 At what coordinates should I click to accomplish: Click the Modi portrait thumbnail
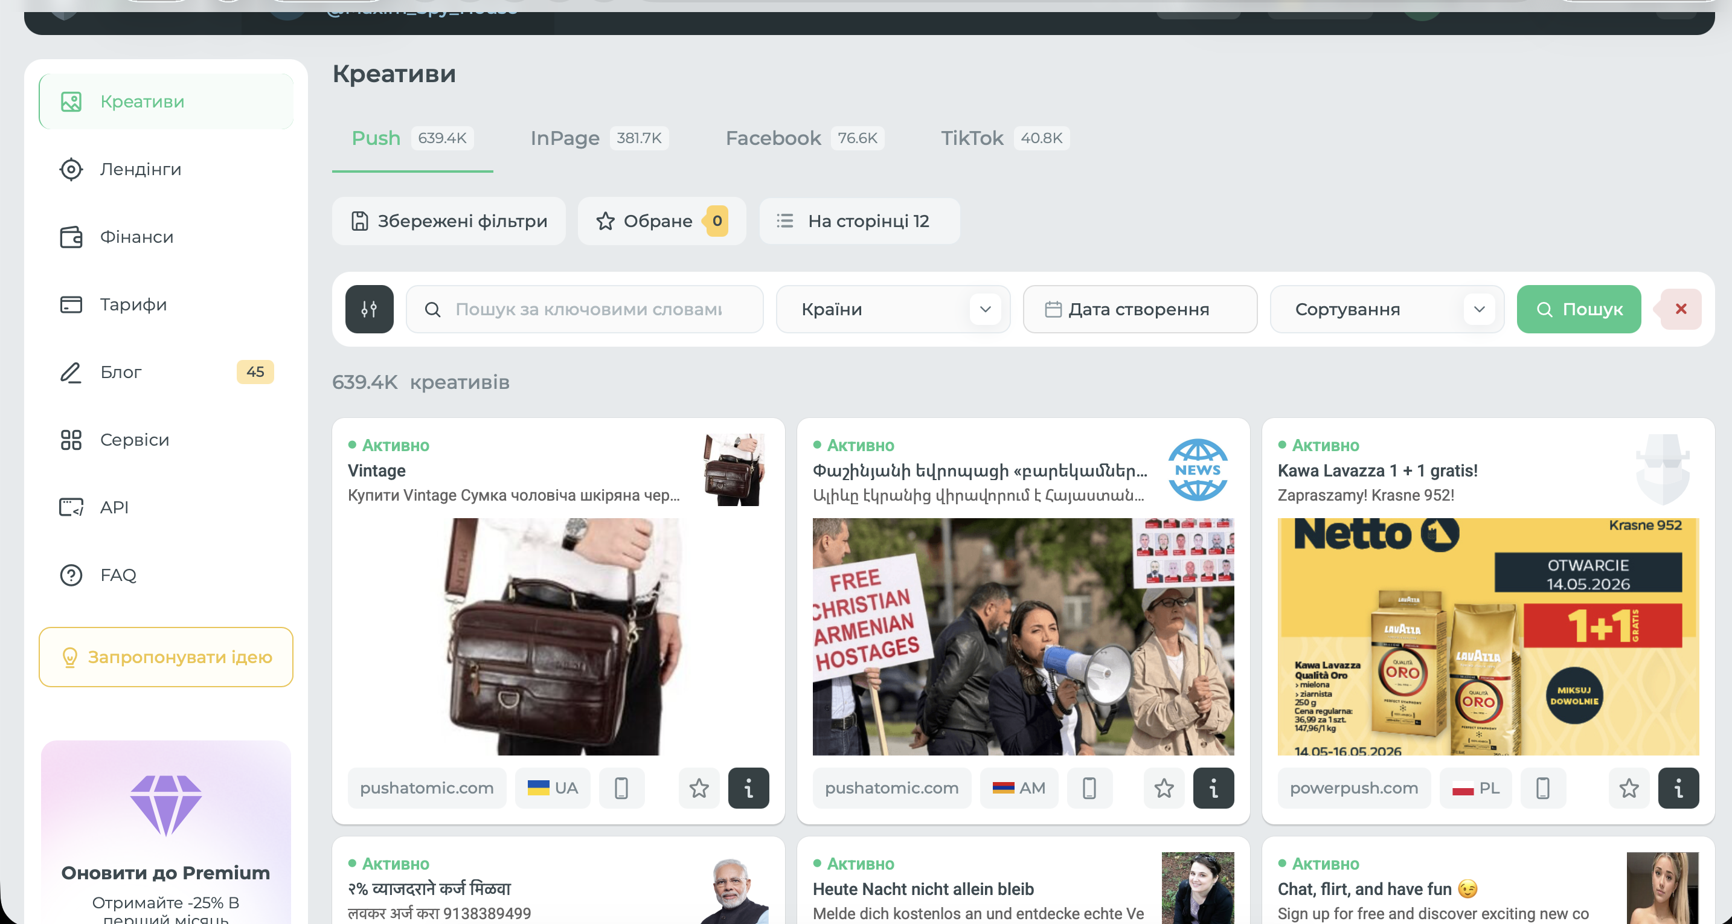pos(733,888)
